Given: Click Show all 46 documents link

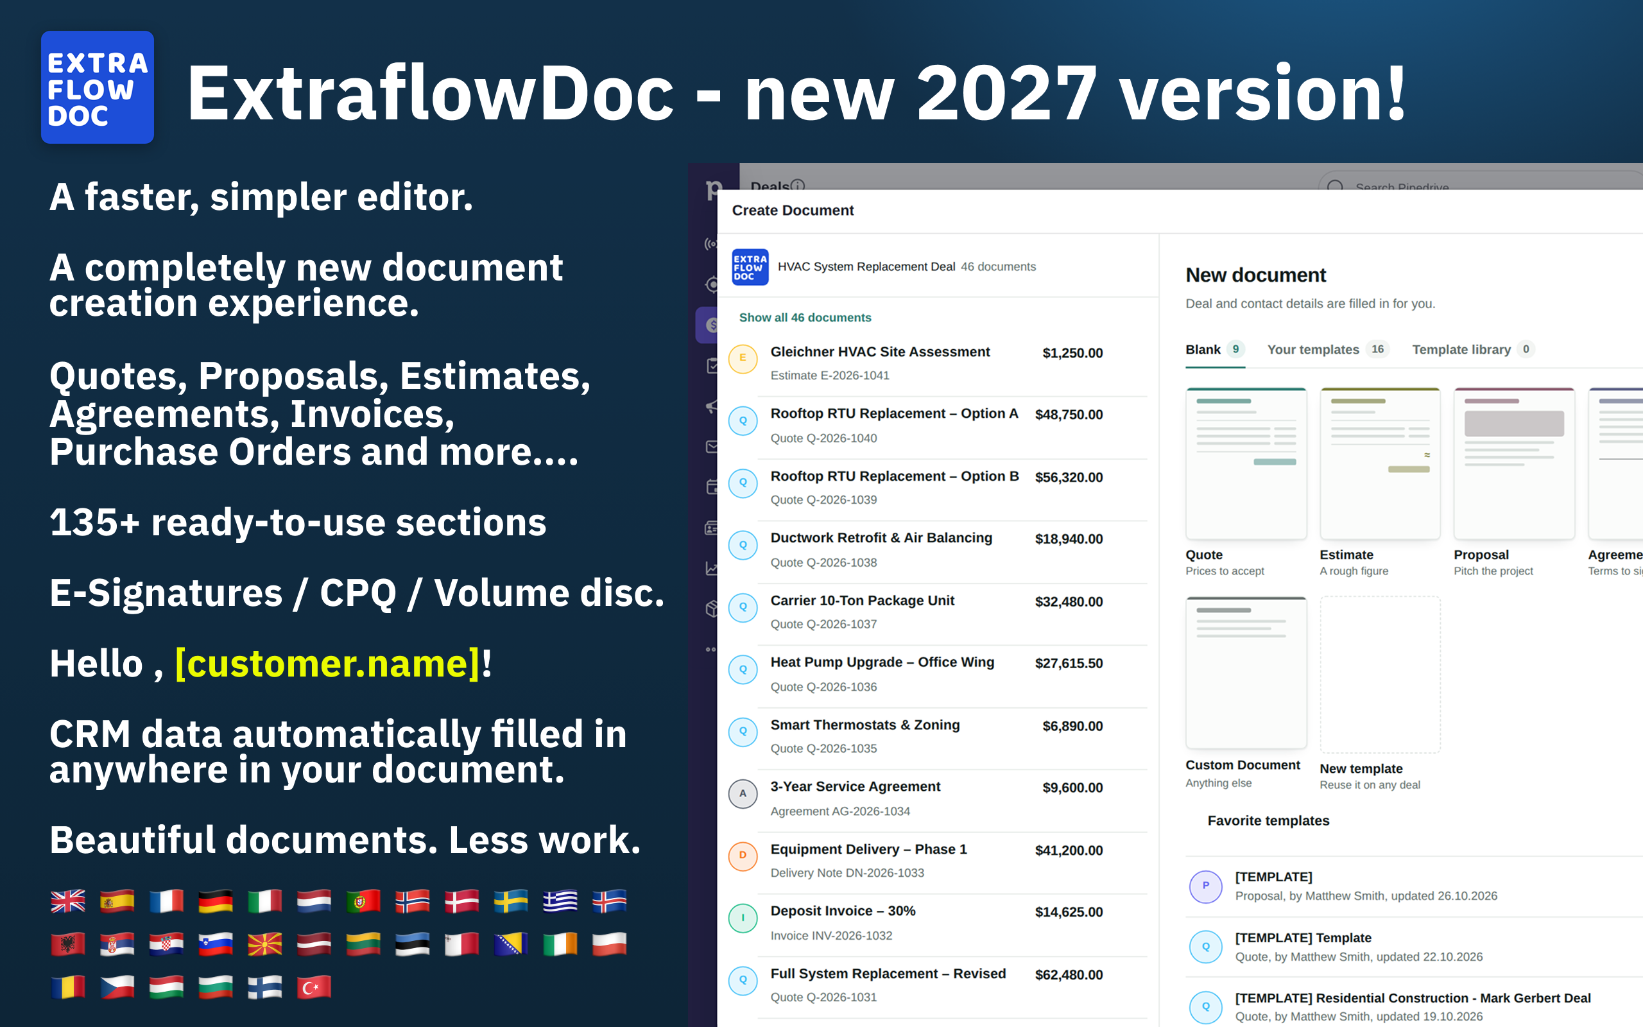Looking at the screenshot, I should 805,318.
